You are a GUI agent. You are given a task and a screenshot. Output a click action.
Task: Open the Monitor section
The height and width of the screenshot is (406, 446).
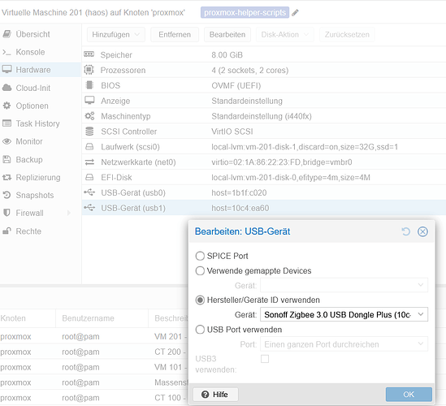[x=41, y=141]
